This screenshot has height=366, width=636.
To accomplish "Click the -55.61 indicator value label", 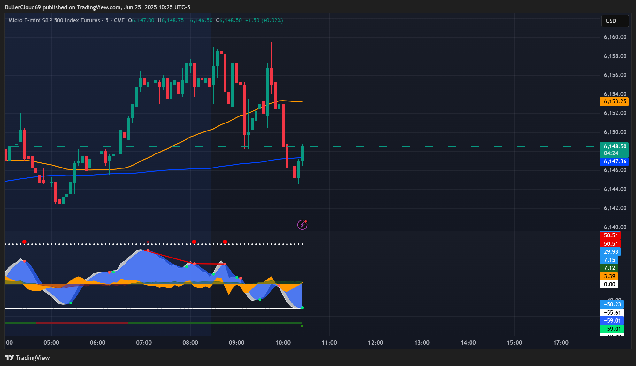I will point(612,313).
